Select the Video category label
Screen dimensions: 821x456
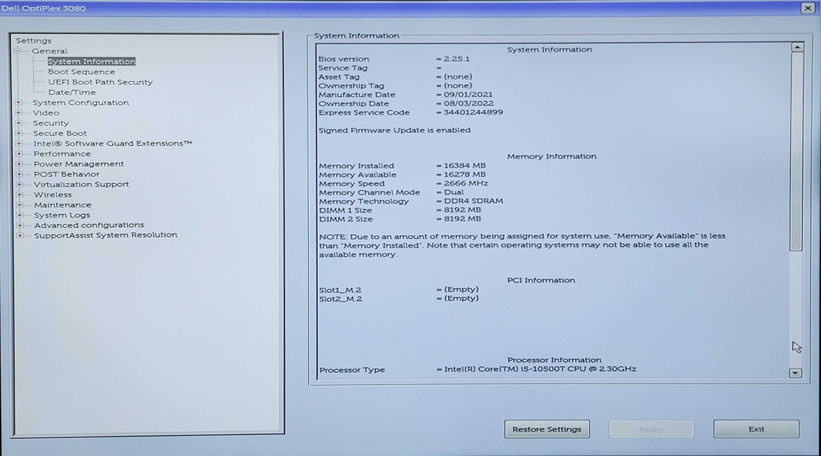(x=46, y=113)
